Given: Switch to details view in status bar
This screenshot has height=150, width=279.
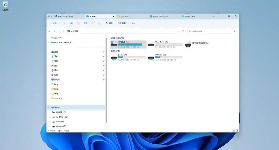Looking at the screenshot, I should coord(233,130).
